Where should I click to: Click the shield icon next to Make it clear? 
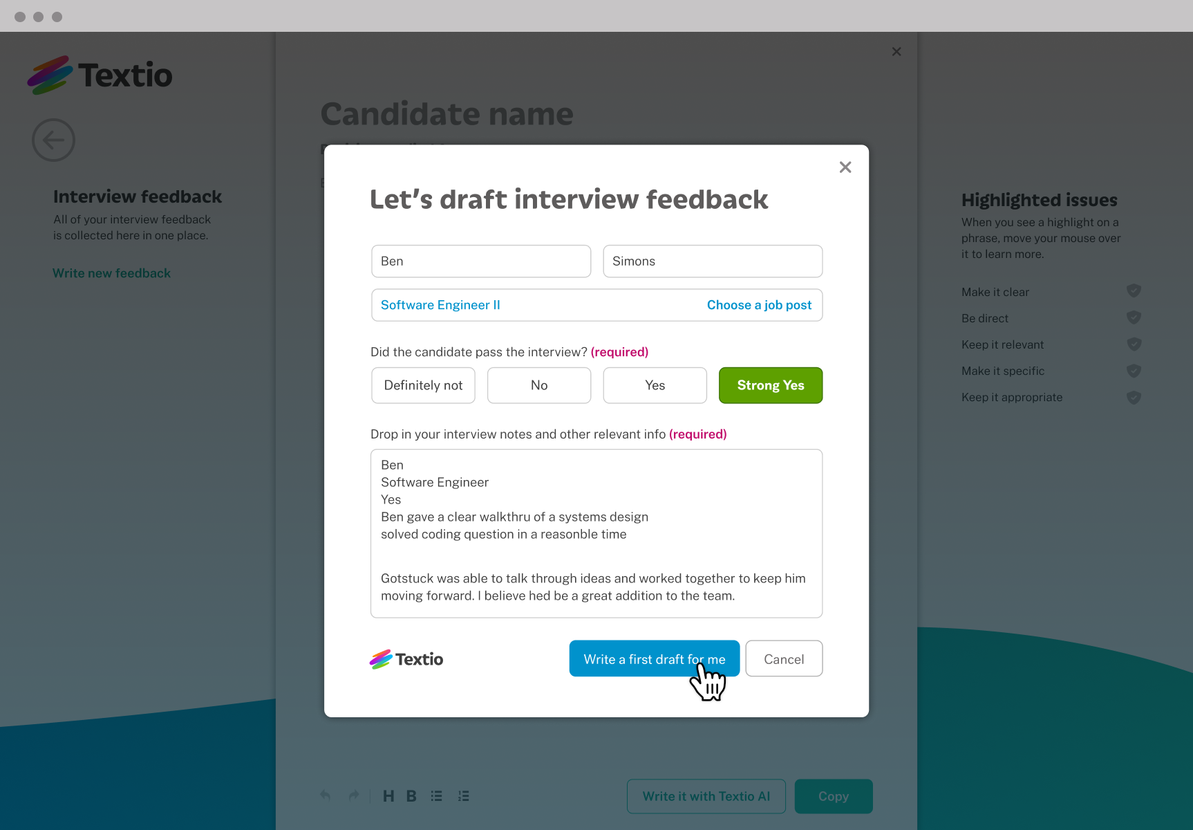[1134, 291]
